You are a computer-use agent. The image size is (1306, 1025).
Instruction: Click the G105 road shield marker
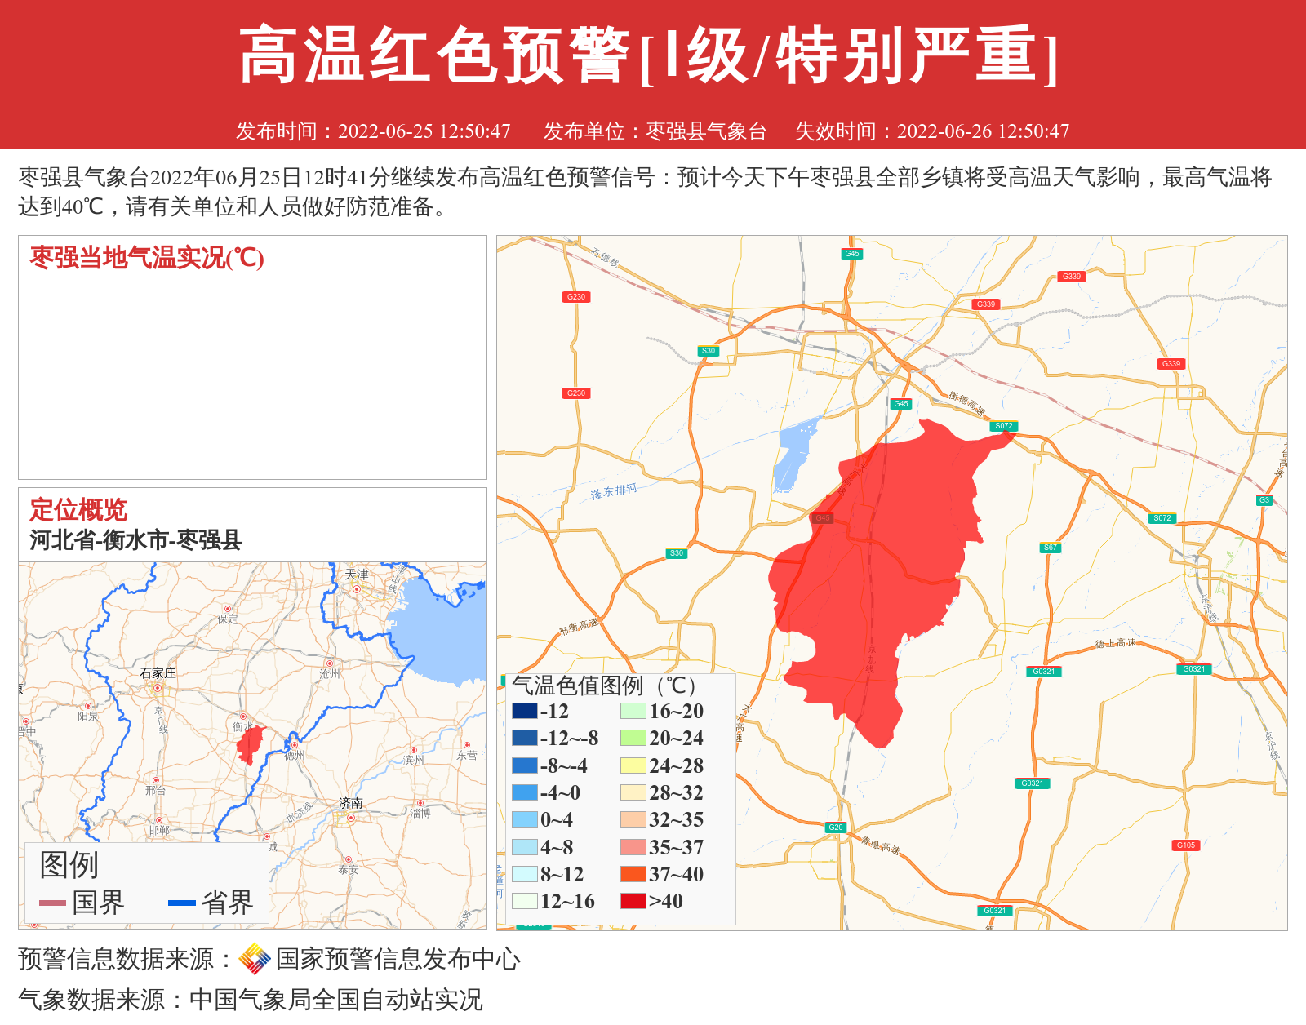(x=1186, y=845)
